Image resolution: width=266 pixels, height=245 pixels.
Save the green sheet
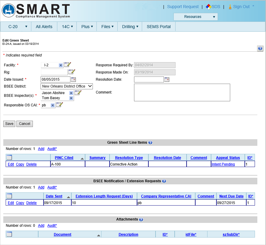point(9,124)
